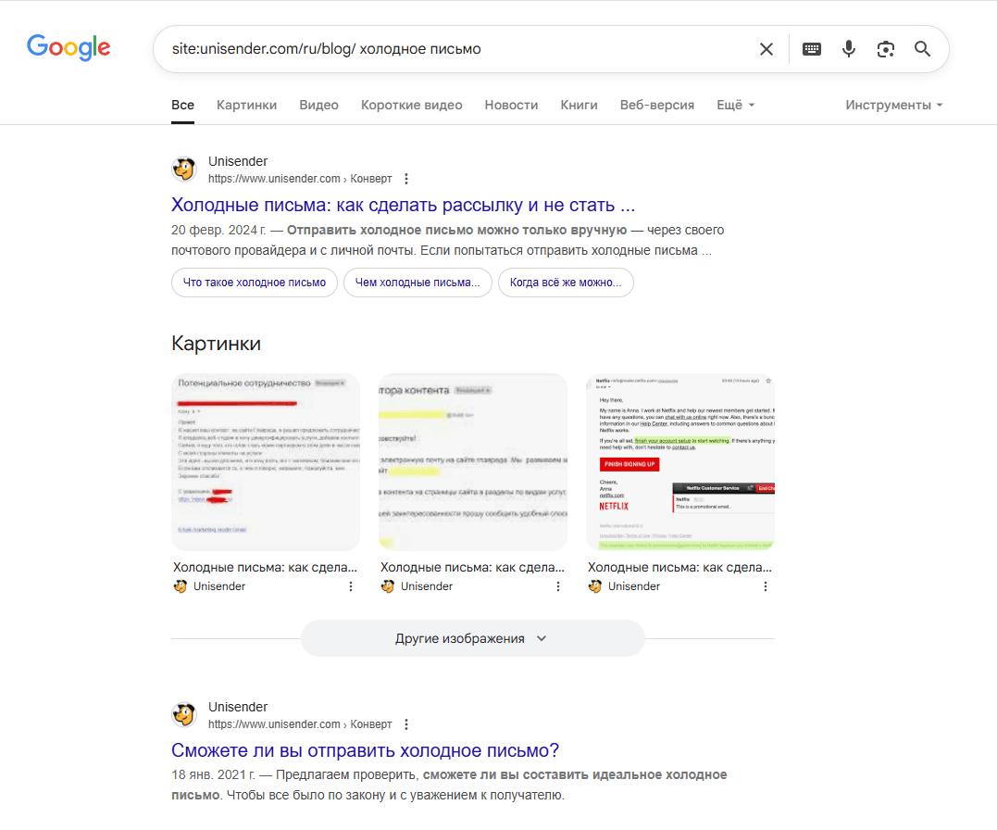Open the yellow-highlighted контента email thumbnail
This screenshot has height=830, width=997.
(473, 462)
